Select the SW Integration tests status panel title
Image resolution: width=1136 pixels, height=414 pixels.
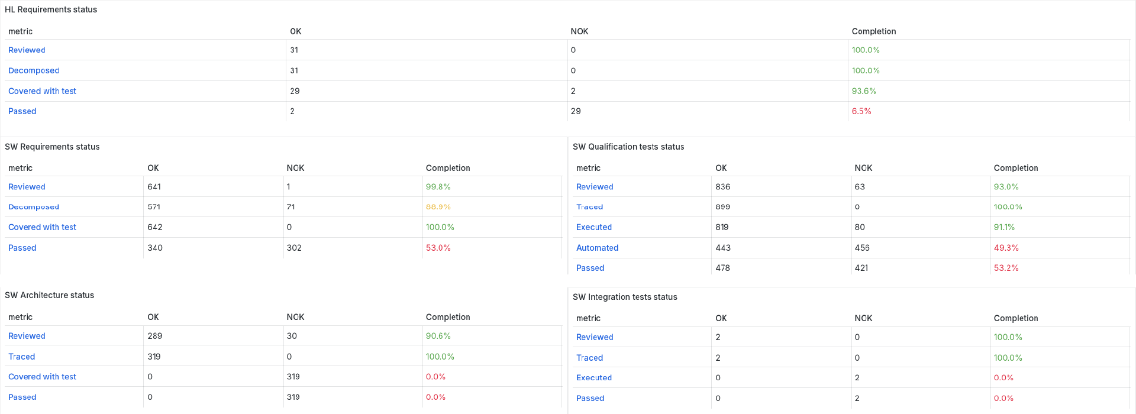tap(625, 297)
